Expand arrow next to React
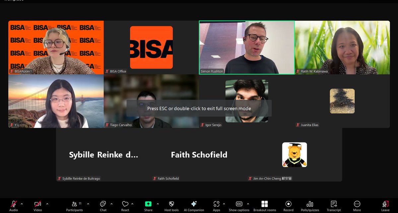This screenshot has width=398, height=213. point(132,204)
